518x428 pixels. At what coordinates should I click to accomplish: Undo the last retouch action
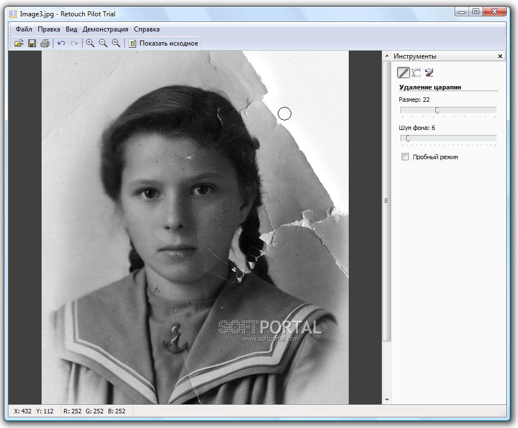(x=61, y=43)
